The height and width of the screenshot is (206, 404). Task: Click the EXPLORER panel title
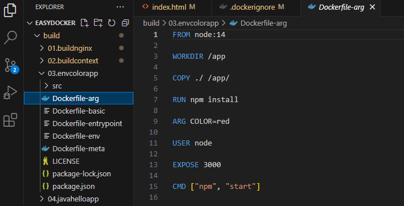point(50,7)
